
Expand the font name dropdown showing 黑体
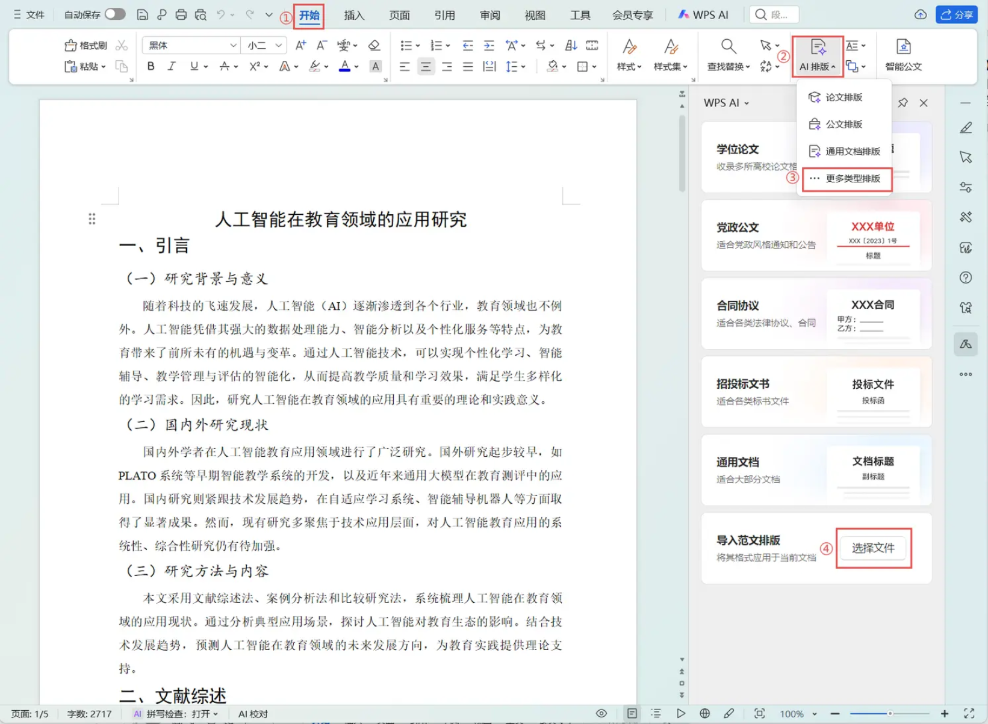pyautogui.click(x=232, y=45)
